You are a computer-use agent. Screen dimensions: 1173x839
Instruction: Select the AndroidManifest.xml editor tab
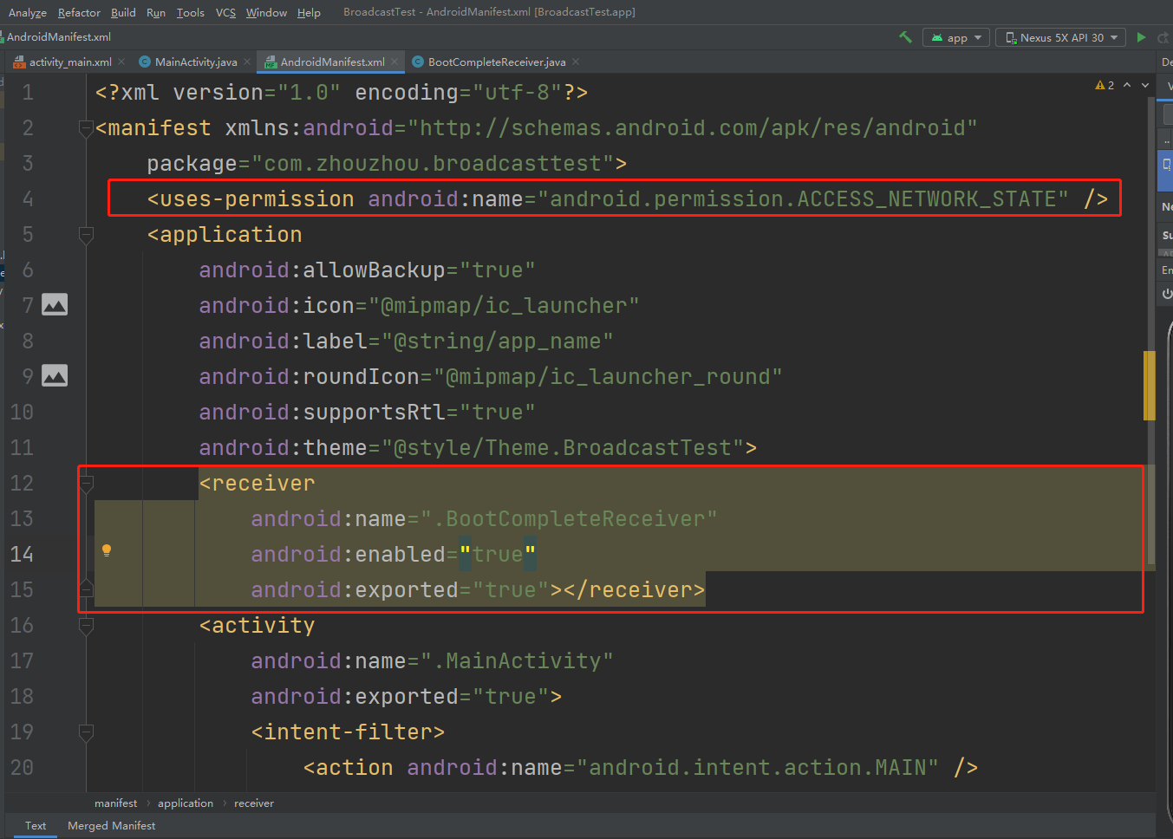coord(332,62)
